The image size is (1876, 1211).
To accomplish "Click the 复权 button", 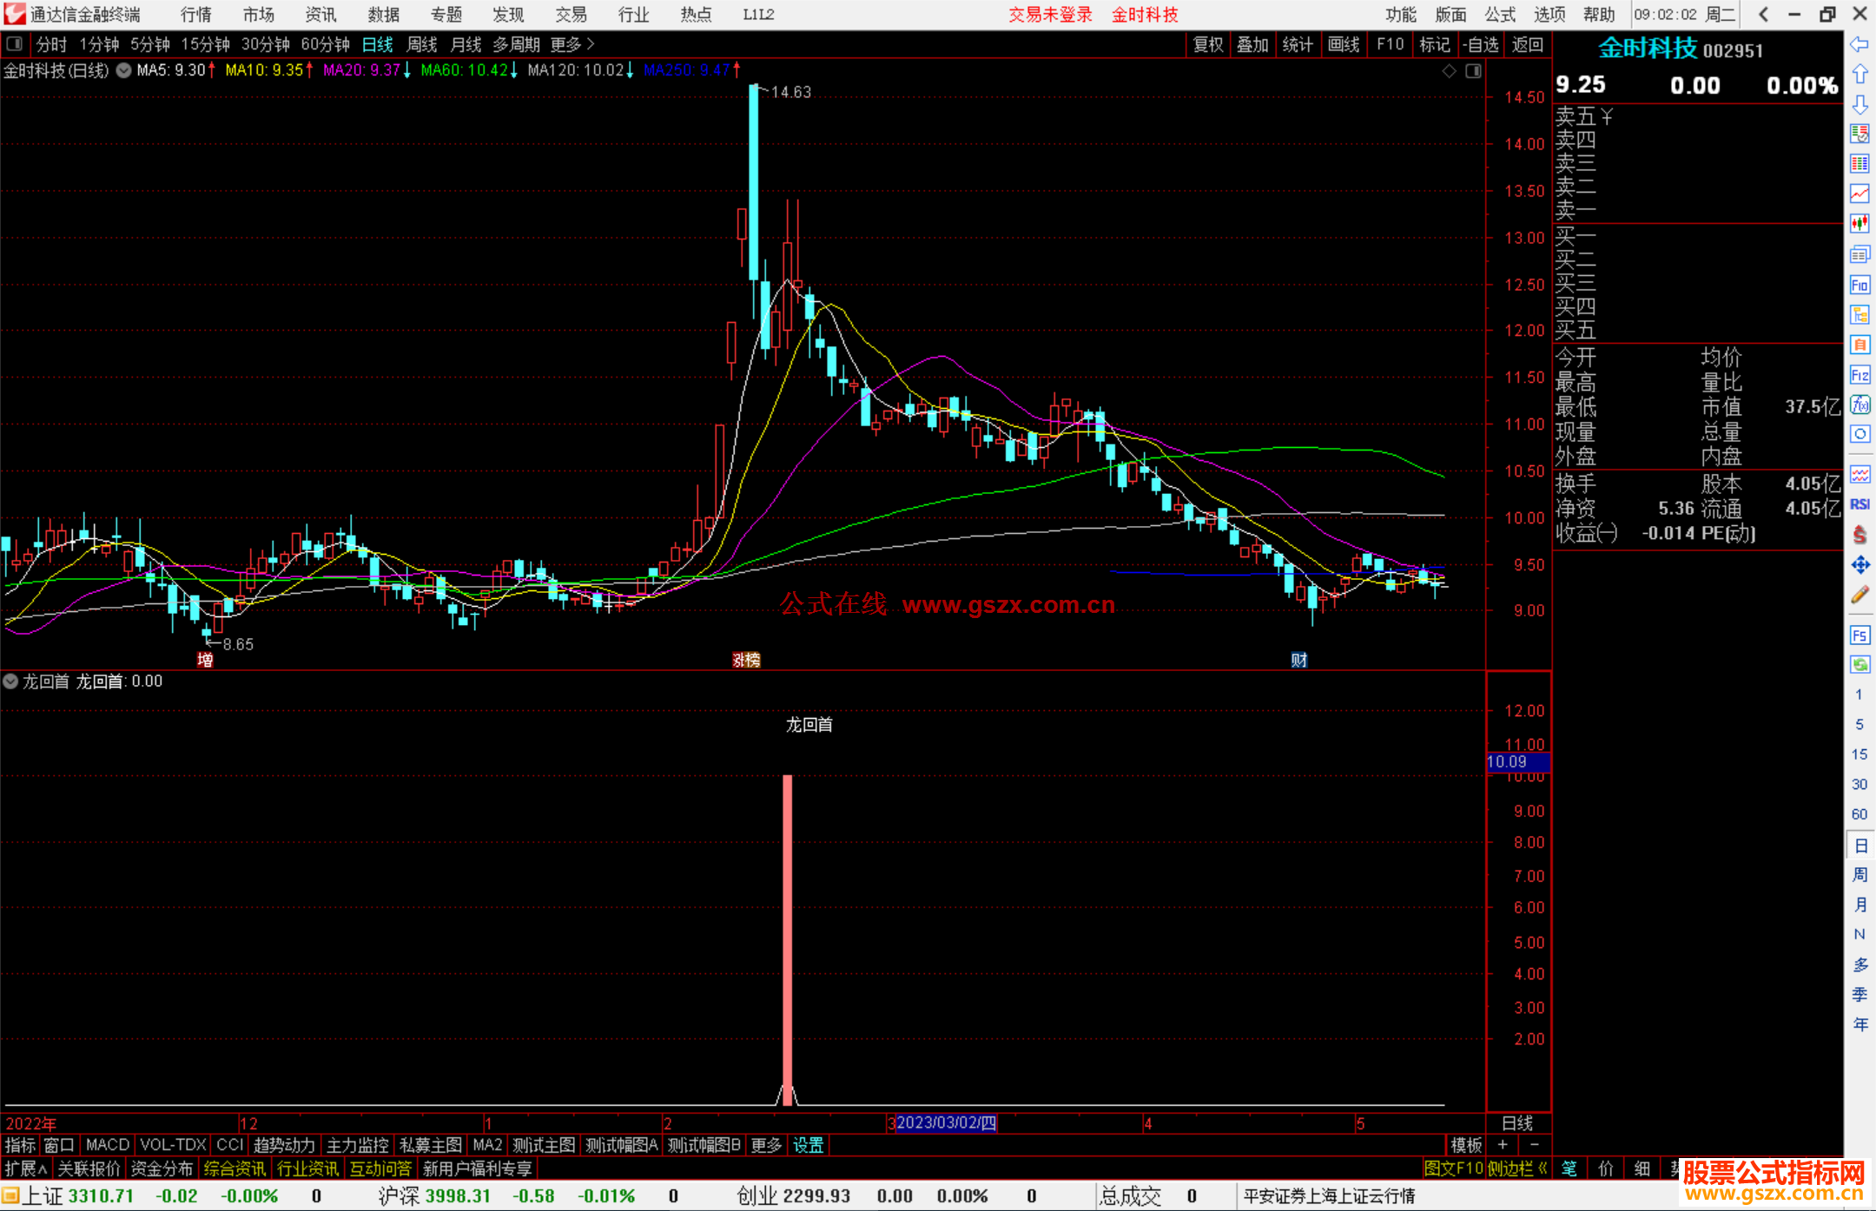I will (x=1207, y=44).
